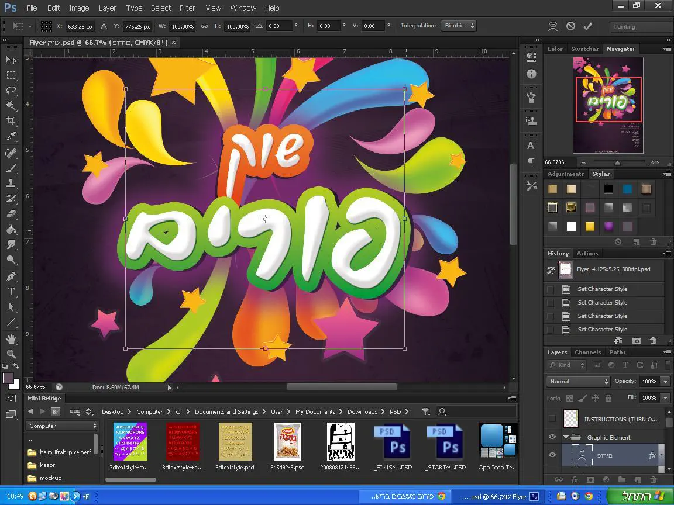This screenshot has width=674, height=505.
Task: Select the Hand tool
Action: point(11,338)
